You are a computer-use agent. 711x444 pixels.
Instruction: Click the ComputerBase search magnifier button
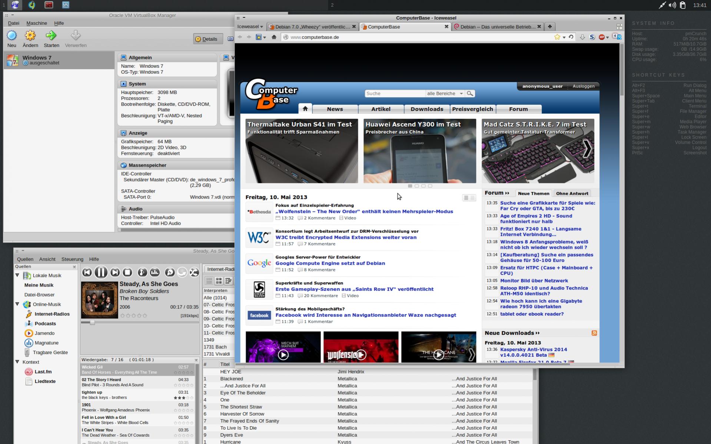click(470, 94)
